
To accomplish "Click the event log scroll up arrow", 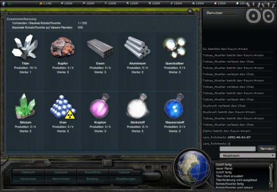I will pos(271,165).
